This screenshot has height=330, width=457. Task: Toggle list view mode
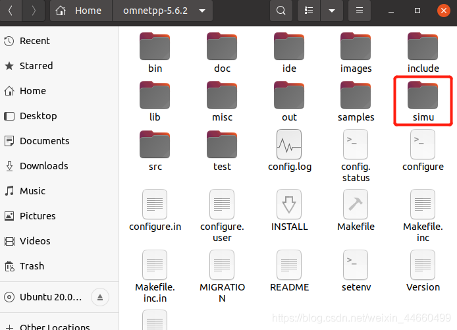click(x=309, y=11)
